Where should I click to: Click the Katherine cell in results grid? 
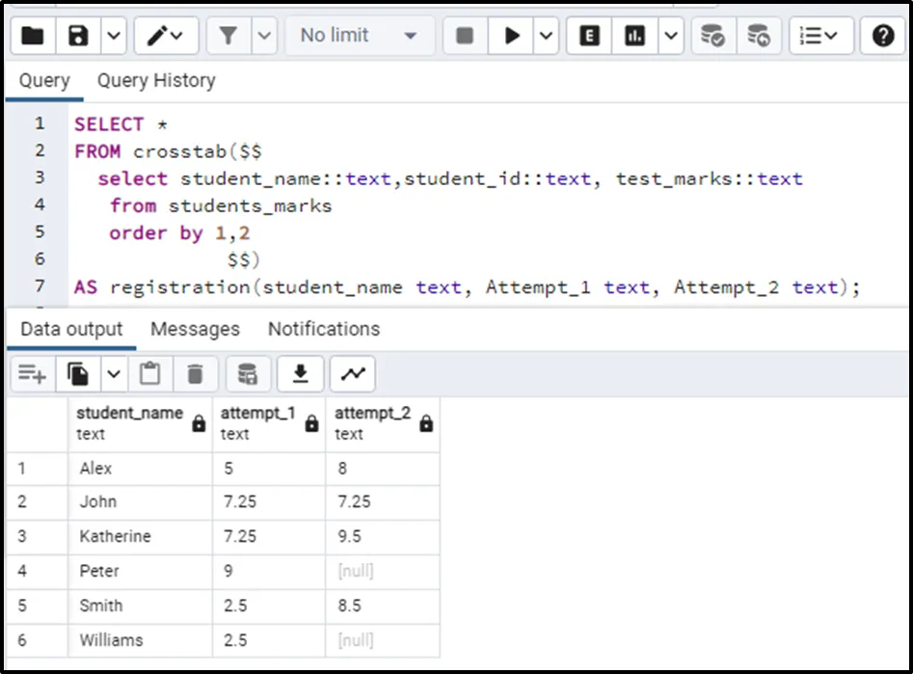[116, 536]
